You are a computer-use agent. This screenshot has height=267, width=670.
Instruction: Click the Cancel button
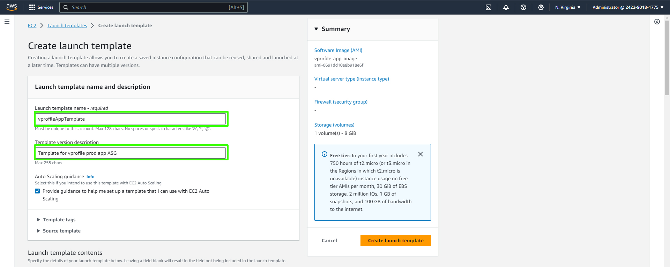coord(329,241)
